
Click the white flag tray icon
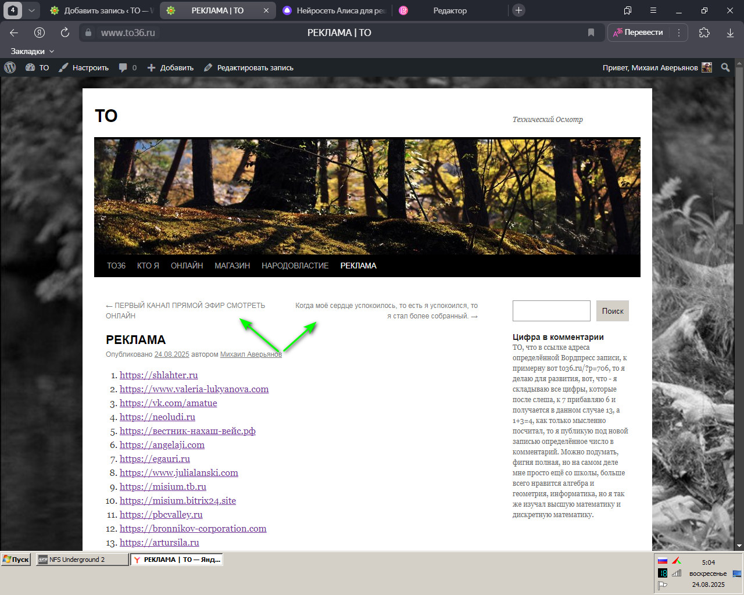click(662, 585)
